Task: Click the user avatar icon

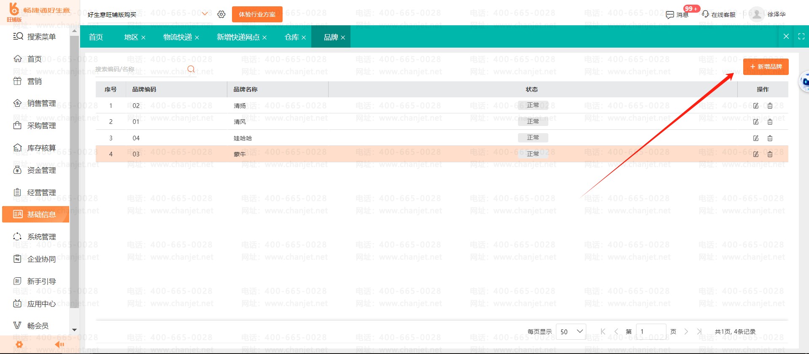Action: [757, 14]
